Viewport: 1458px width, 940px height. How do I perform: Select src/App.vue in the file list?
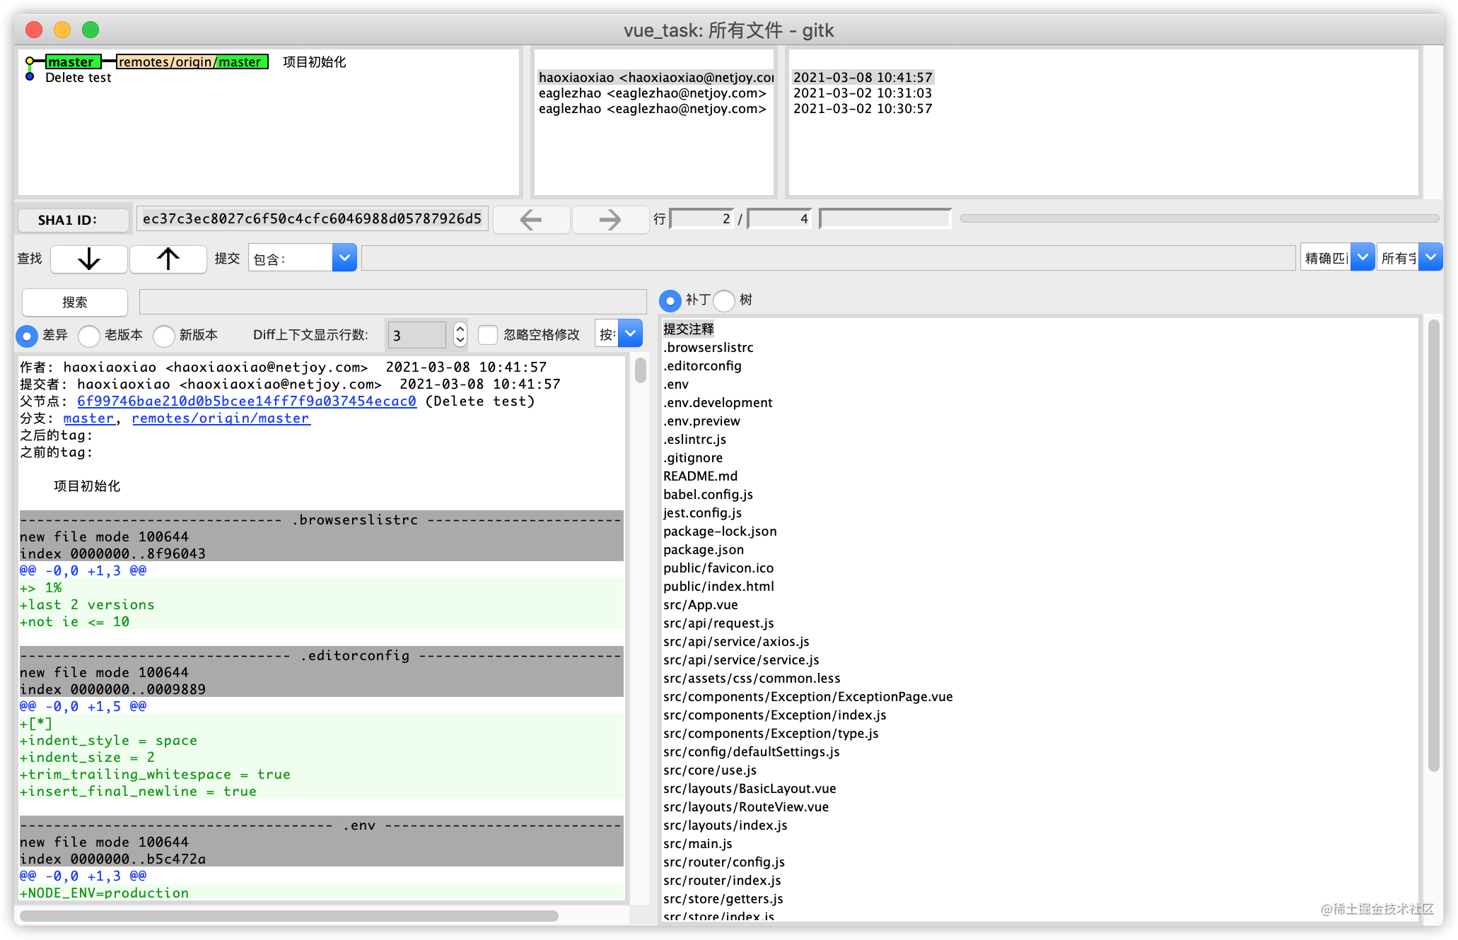700,605
